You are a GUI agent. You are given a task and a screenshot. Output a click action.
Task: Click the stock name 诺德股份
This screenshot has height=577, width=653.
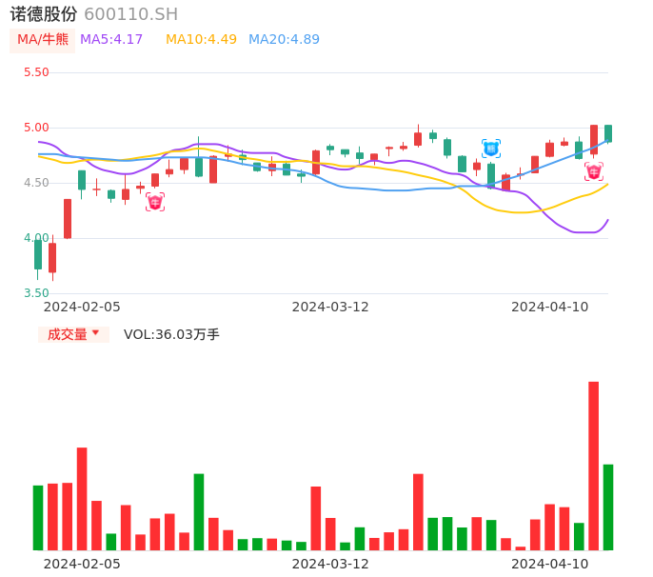tap(43, 14)
